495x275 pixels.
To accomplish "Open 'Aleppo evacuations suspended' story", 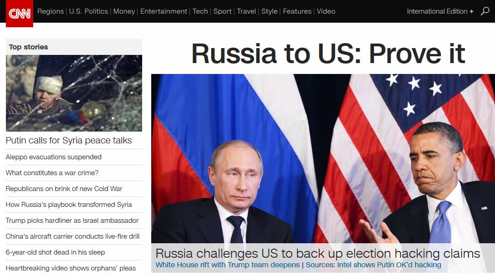I will click(54, 157).
